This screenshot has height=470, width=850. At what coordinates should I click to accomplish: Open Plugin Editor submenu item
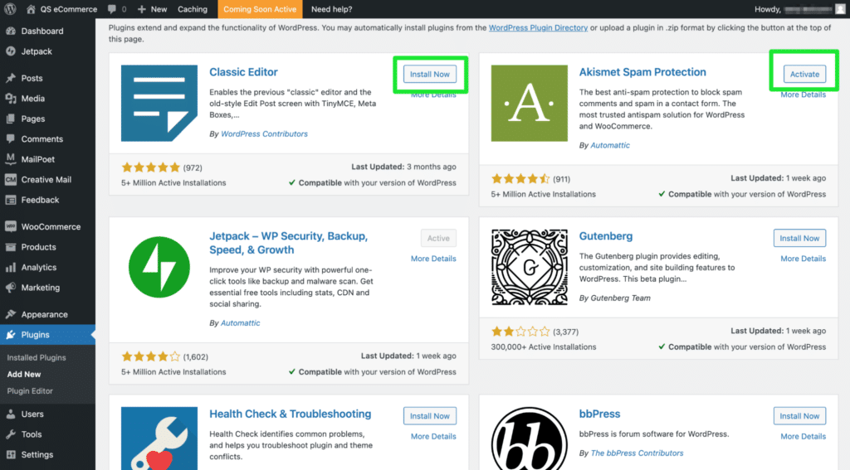[x=30, y=391]
